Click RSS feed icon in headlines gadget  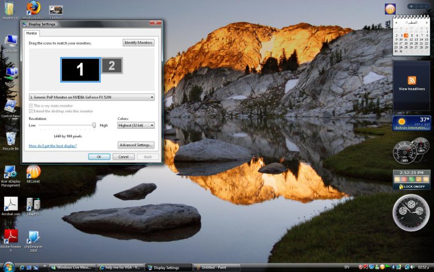[412, 81]
